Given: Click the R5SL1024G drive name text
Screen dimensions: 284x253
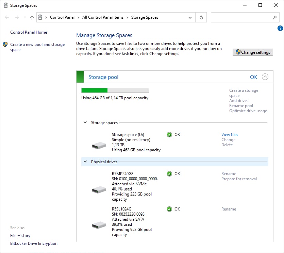Looking at the screenshot, I should [x=121, y=209].
